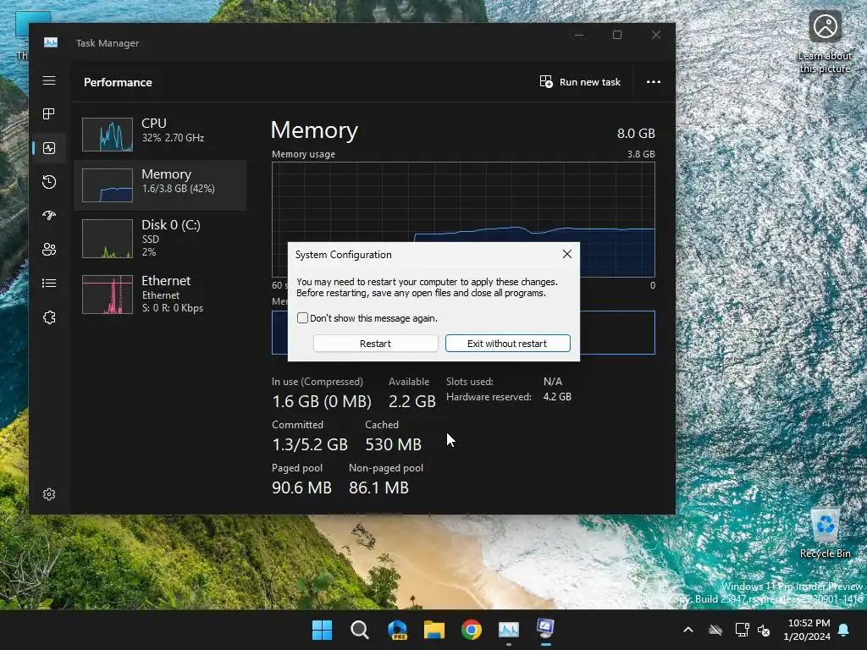Viewport: 867px width, 650px height.
Task: Click Run new task button
Action: click(580, 82)
